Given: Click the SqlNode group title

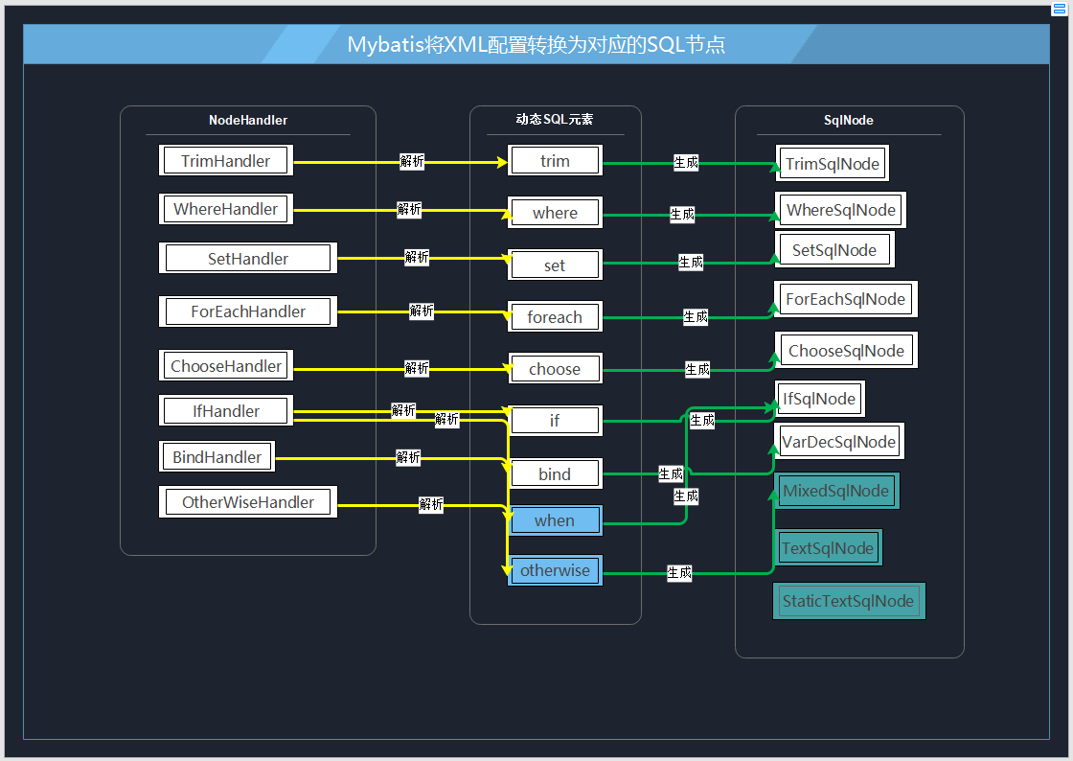Looking at the screenshot, I should [x=849, y=120].
